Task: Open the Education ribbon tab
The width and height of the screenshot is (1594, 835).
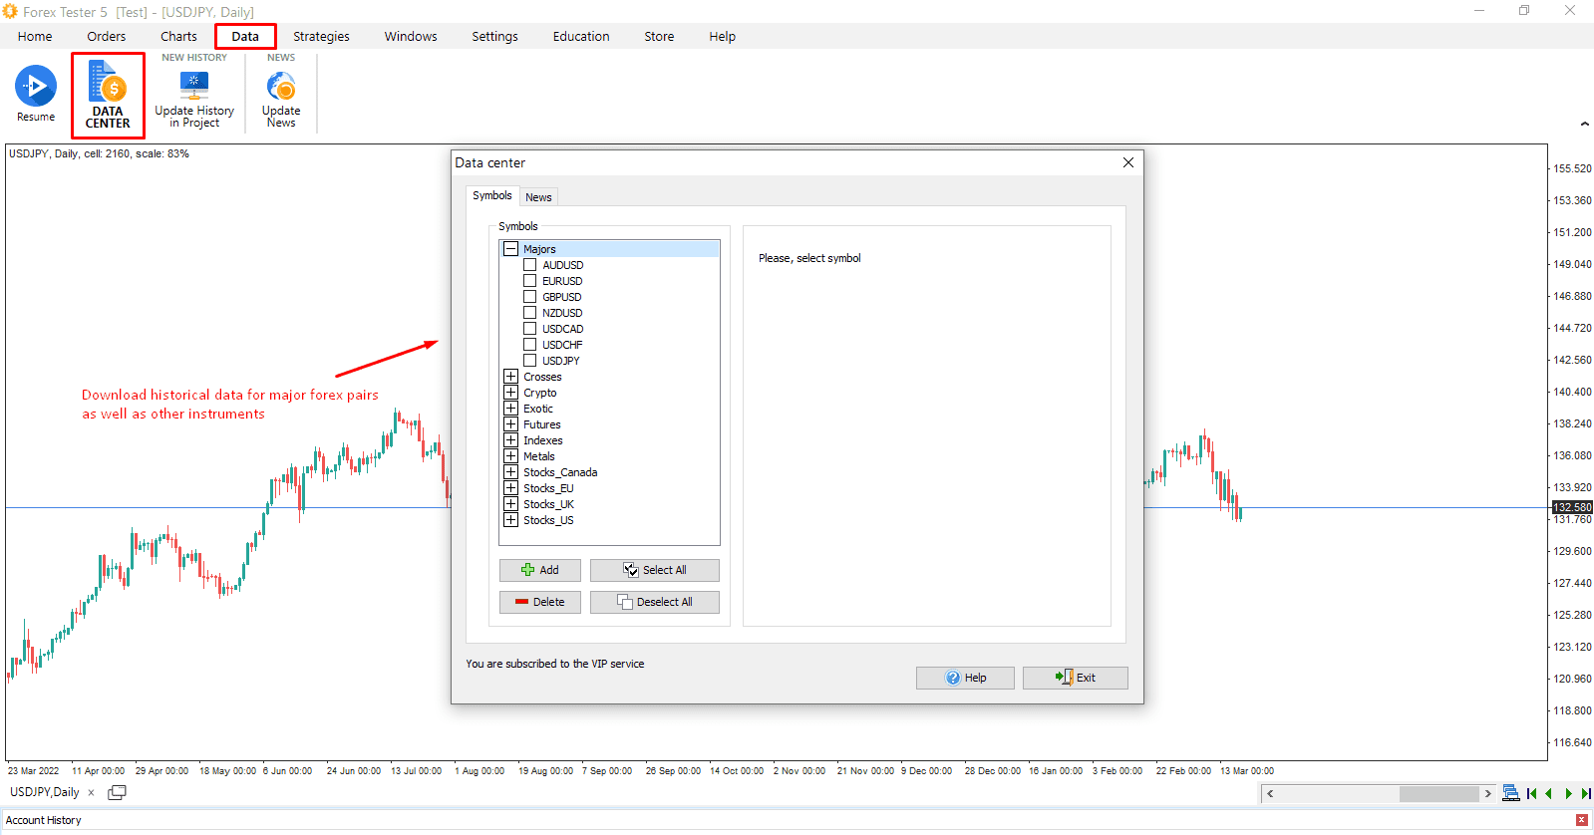Action: point(581,37)
